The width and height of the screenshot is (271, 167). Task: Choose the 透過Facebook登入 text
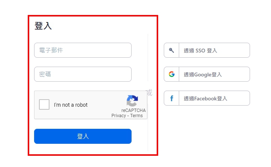(205, 98)
